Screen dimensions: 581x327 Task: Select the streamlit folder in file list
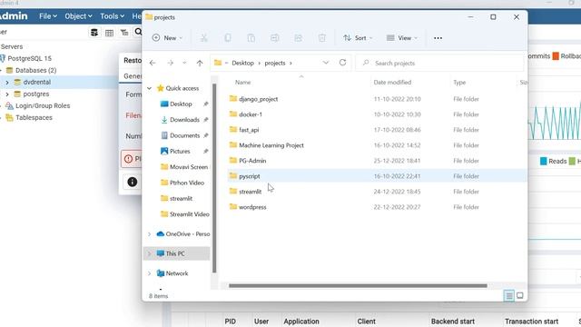[x=245, y=192]
